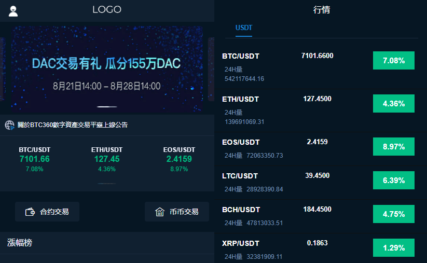Click the DAC trading promotion banner
Image resolution: width=427 pixels, height=263 pixels.
[x=107, y=69]
